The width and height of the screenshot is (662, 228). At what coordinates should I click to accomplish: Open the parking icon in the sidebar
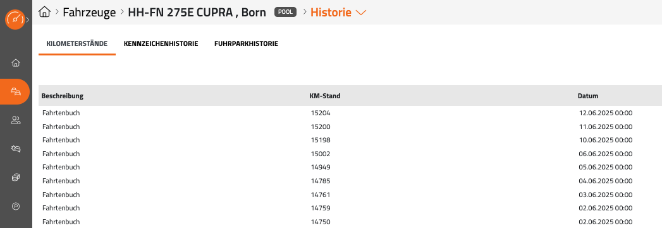pyautogui.click(x=16, y=206)
